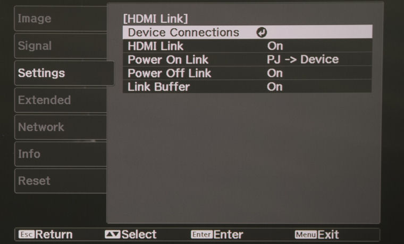
Task: Go to the Network menu tab
Action: click(61, 127)
